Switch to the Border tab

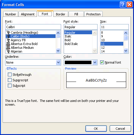click(60, 14)
